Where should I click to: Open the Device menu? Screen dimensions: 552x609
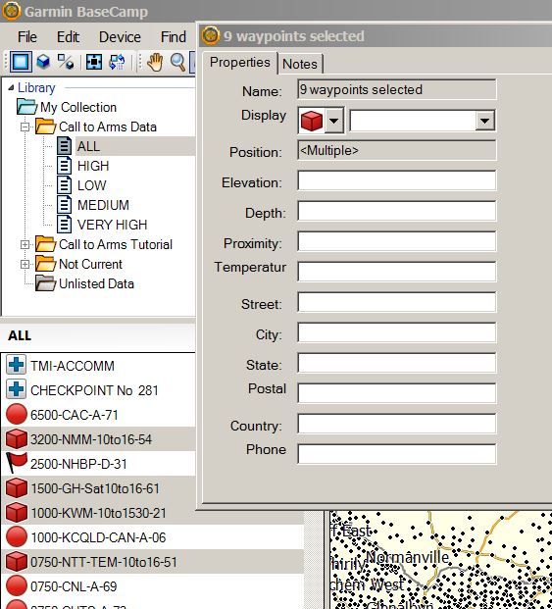120,37
